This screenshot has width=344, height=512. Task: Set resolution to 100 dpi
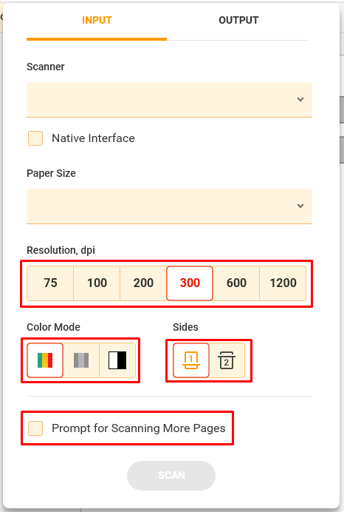click(x=97, y=283)
